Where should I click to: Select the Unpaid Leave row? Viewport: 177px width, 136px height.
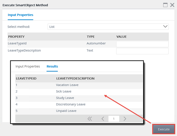pyautogui.click(x=79, y=111)
